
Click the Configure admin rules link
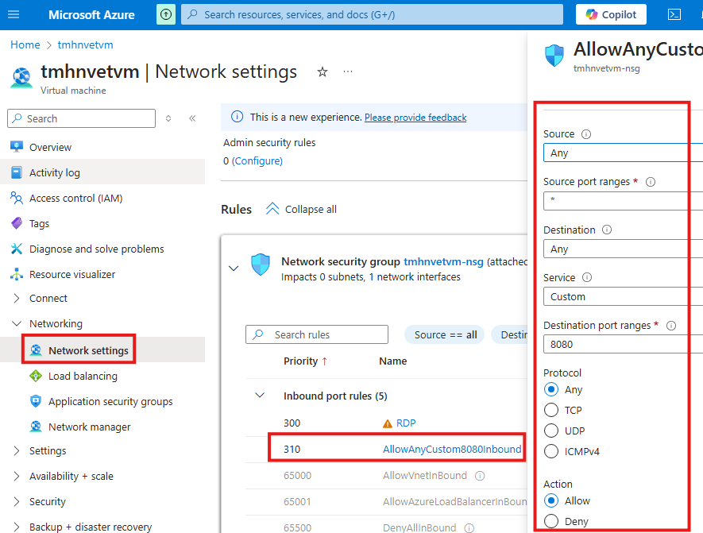pyautogui.click(x=257, y=161)
